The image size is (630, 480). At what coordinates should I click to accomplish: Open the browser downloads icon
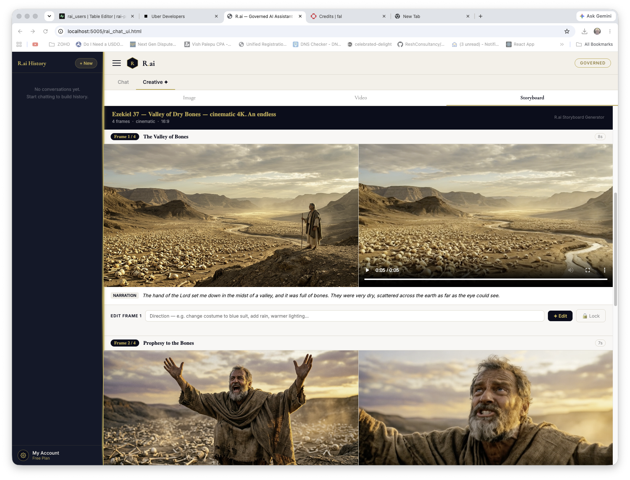pyautogui.click(x=585, y=31)
